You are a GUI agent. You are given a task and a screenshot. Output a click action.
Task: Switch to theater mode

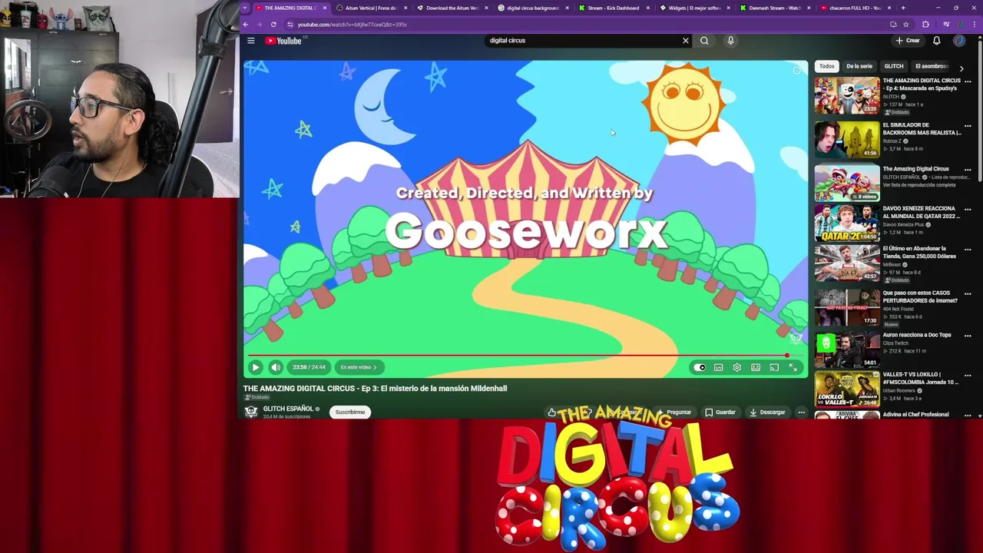click(756, 368)
